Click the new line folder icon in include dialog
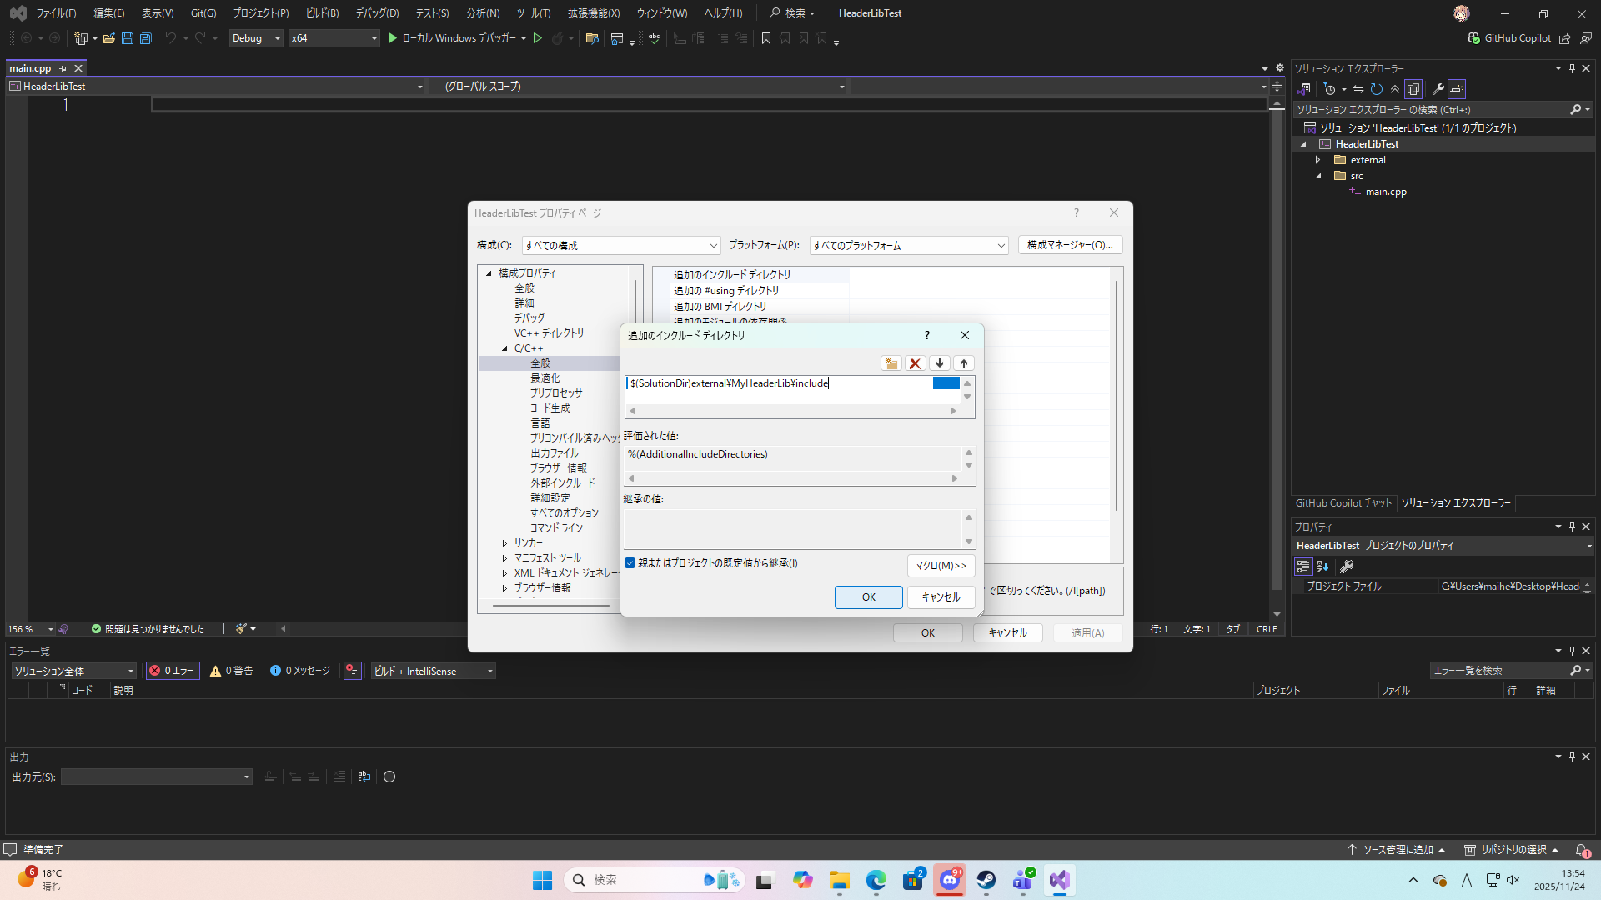The height and width of the screenshot is (900, 1601). [891, 363]
